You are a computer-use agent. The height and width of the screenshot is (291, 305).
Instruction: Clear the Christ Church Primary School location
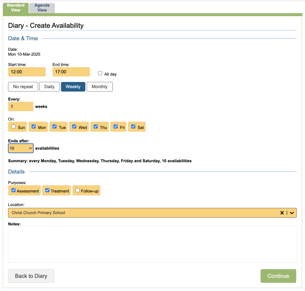pyautogui.click(x=282, y=213)
